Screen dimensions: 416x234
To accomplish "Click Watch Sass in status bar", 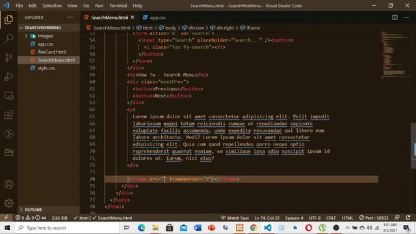I will 235,218.
